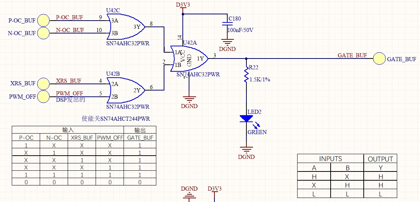
Task: Click the 使能关SN74AHCT244PWR note
Action: pos(116,119)
